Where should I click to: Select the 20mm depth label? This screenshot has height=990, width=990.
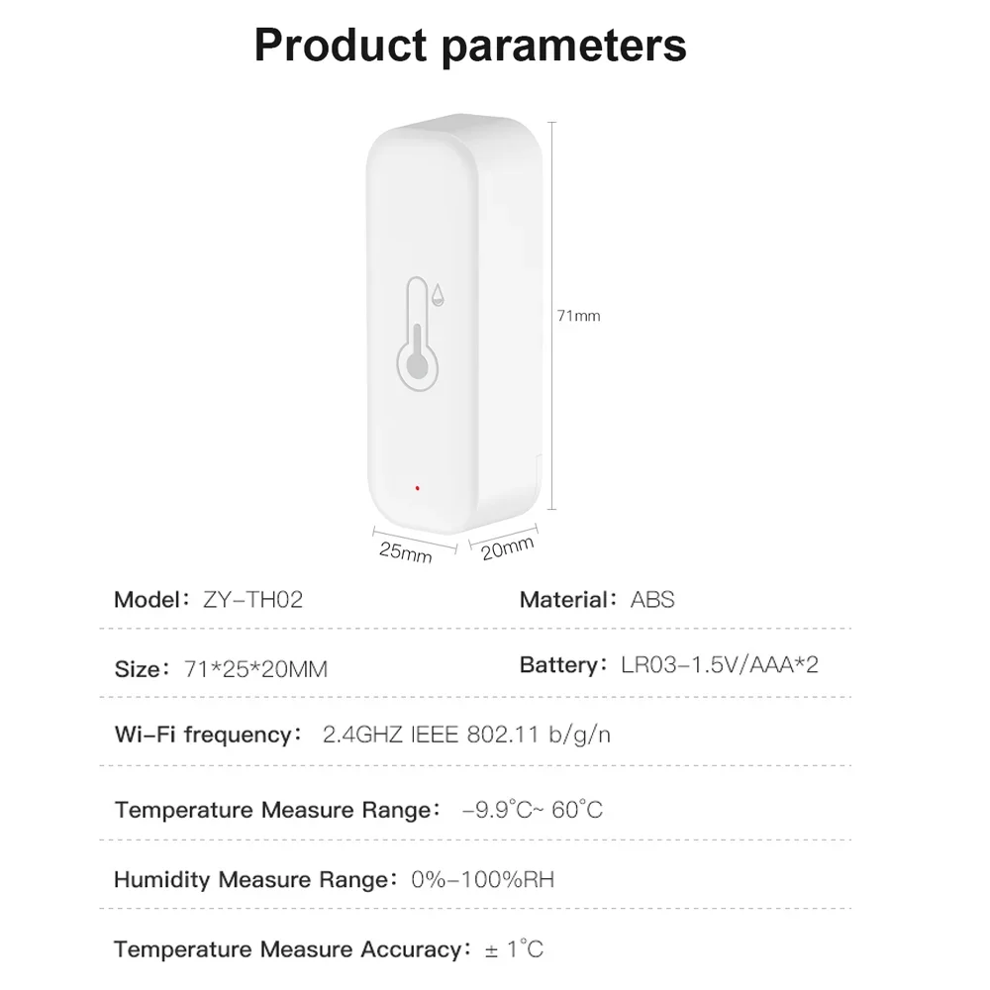pyautogui.click(x=507, y=546)
